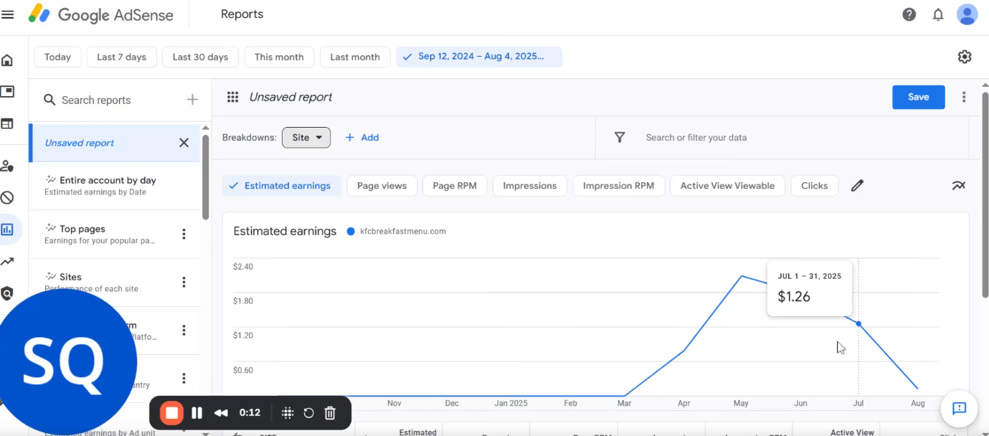
Task: Open the main hamburger menu
Action: pyautogui.click(x=8, y=14)
